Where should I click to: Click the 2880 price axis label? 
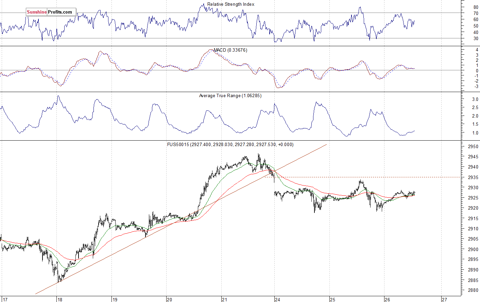(473, 290)
